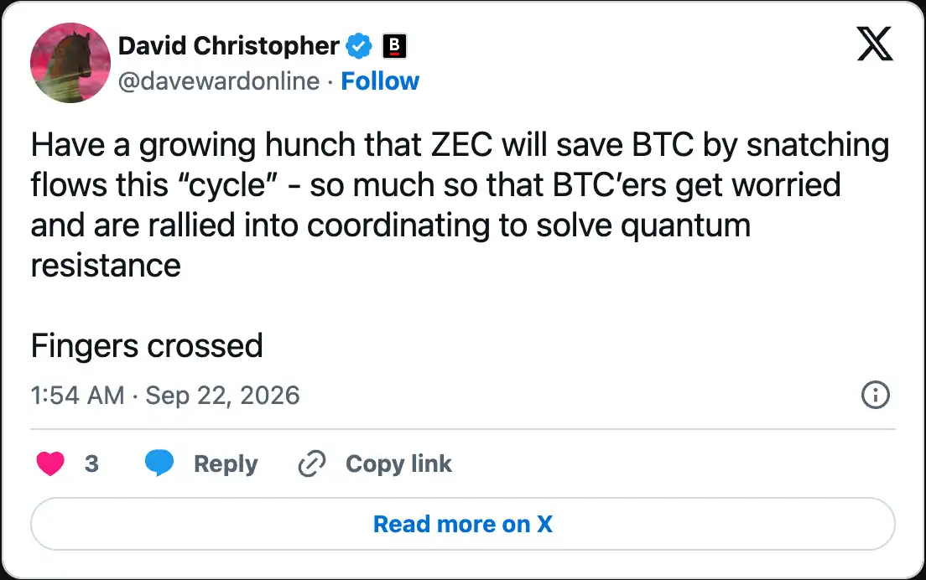Screen dimensions: 926x580
Task: Click the blue reply speech bubble icon
Action: click(x=159, y=463)
